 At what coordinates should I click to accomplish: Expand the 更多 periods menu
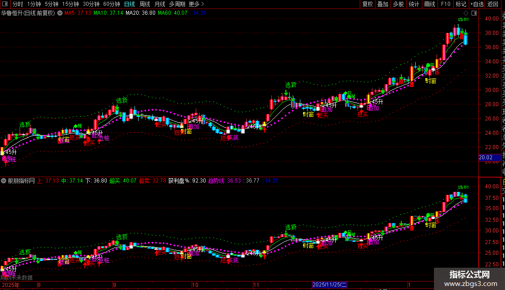click(x=197, y=4)
